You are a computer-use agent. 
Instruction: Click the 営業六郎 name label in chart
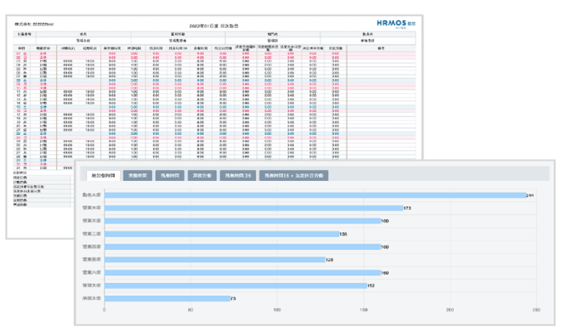[92, 273]
